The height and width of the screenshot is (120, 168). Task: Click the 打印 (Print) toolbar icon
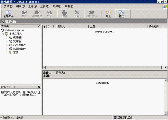point(64,14)
